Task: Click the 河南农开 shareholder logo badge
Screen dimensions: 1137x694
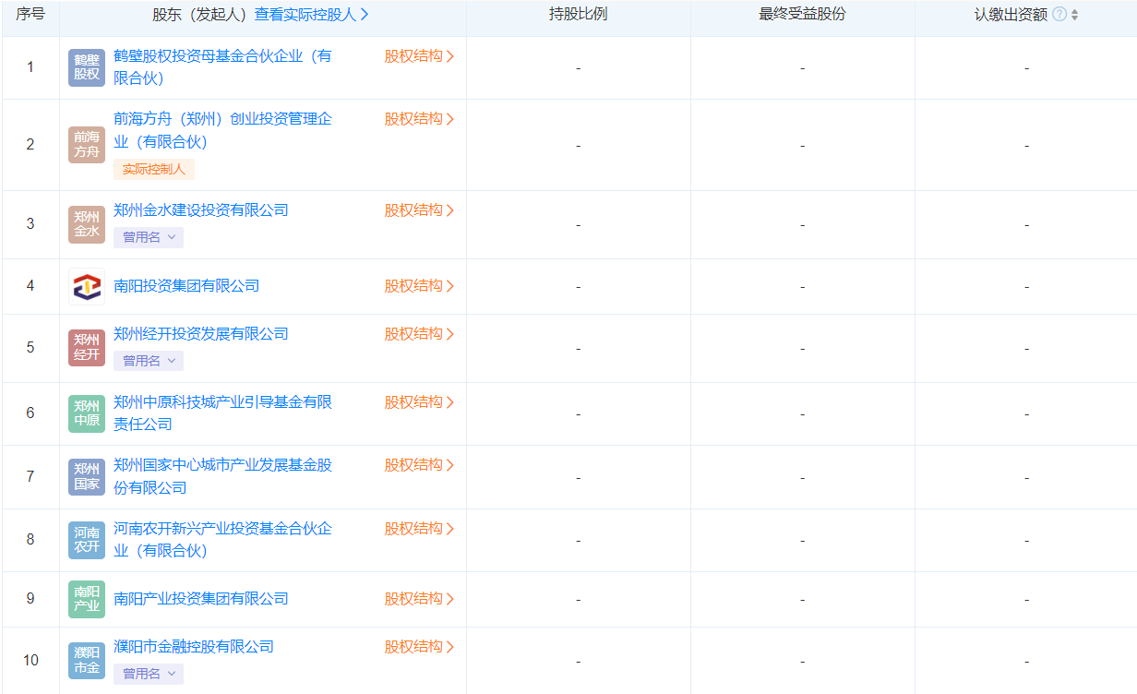Action: (x=87, y=540)
